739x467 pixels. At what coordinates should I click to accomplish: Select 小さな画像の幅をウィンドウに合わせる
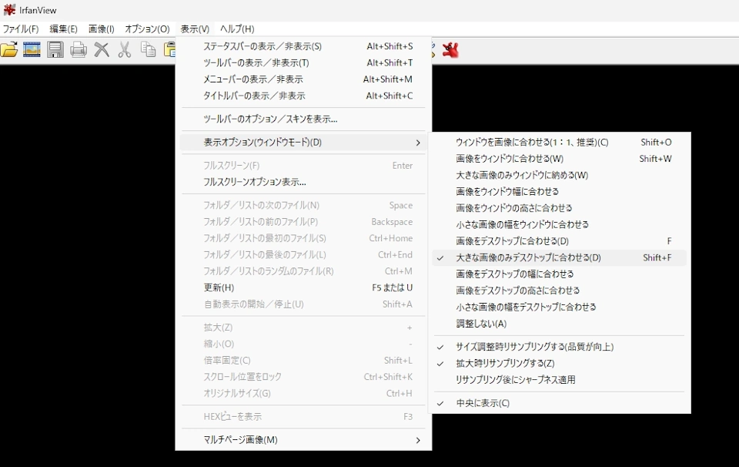pyautogui.click(x=560, y=224)
